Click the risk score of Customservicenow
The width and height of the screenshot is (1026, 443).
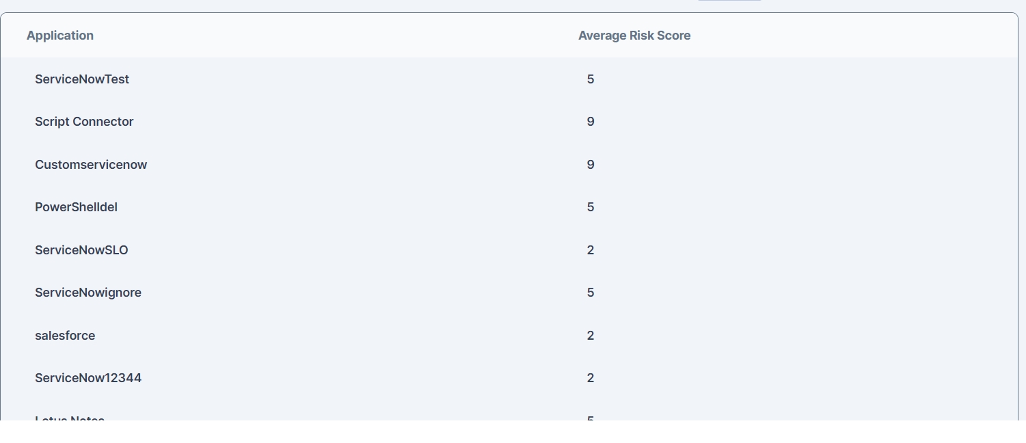point(591,165)
